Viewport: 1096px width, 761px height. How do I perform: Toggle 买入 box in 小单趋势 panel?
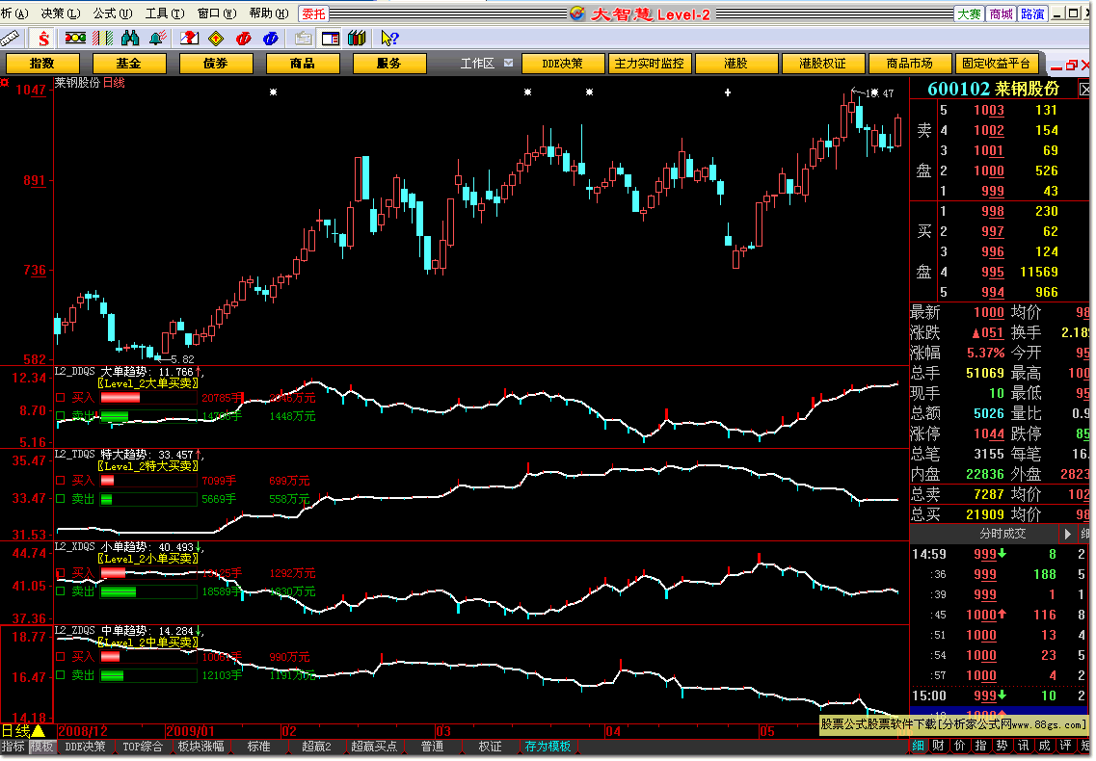click(x=60, y=573)
